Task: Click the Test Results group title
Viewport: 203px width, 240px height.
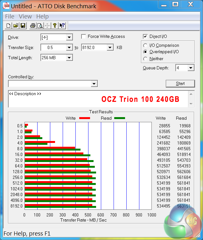Action: pyautogui.click(x=101, y=112)
